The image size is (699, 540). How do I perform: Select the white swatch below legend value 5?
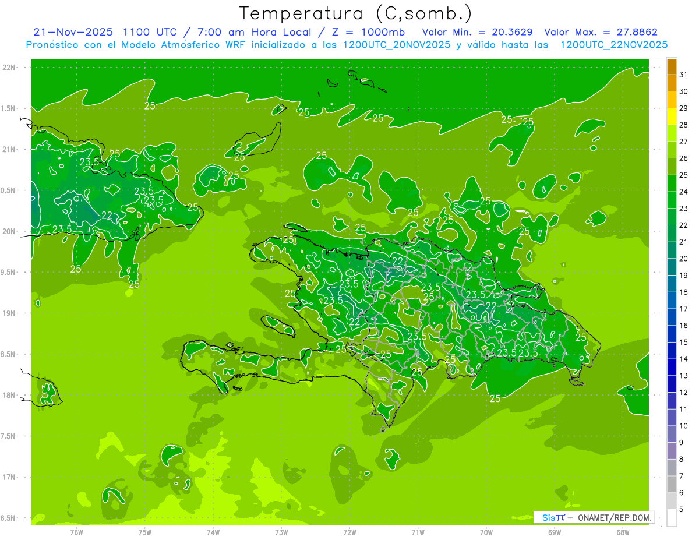point(672,517)
